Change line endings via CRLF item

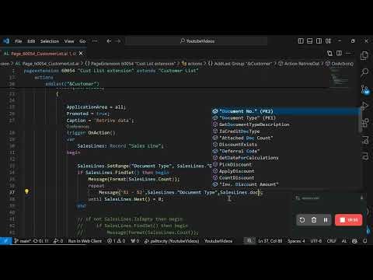click(331, 241)
